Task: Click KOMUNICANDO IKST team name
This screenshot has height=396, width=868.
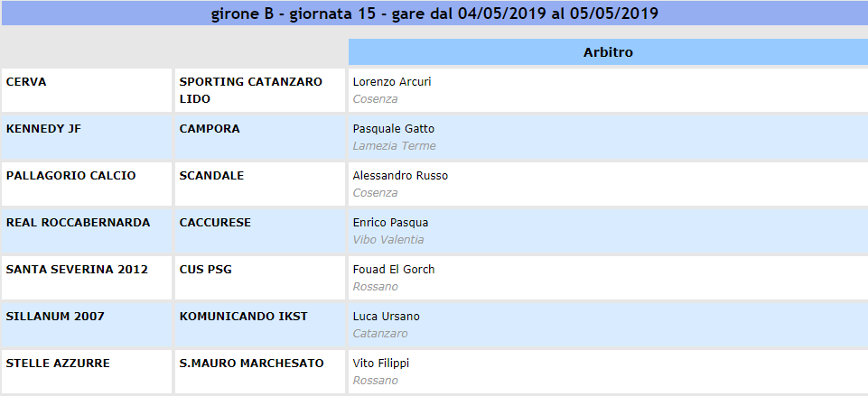Action: [243, 317]
